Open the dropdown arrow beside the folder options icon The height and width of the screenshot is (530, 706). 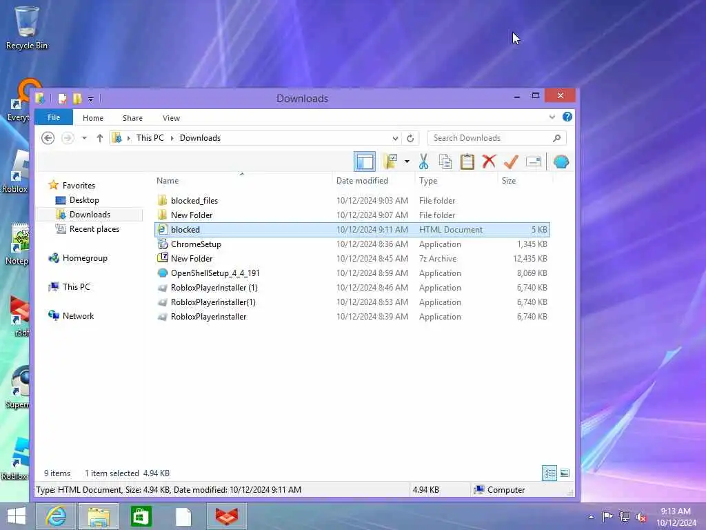click(x=407, y=161)
